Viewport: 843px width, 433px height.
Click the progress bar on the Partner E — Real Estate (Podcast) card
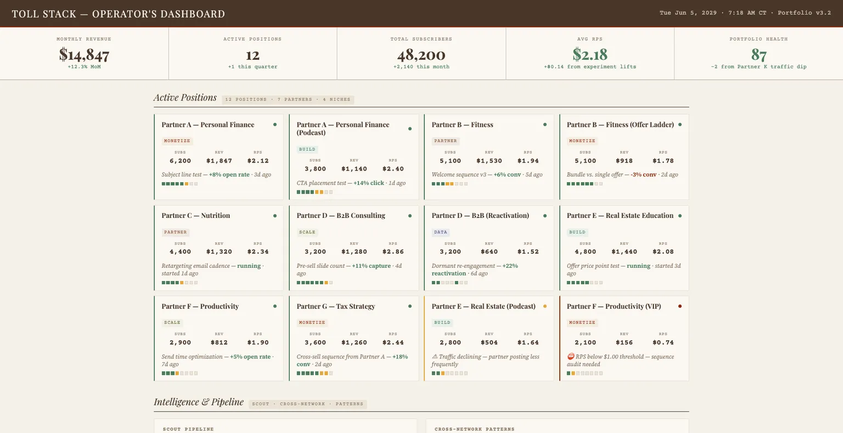point(449,373)
